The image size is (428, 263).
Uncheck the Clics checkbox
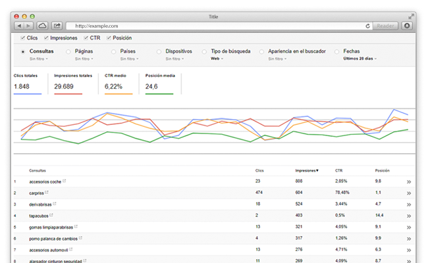(x=22, y=38)
